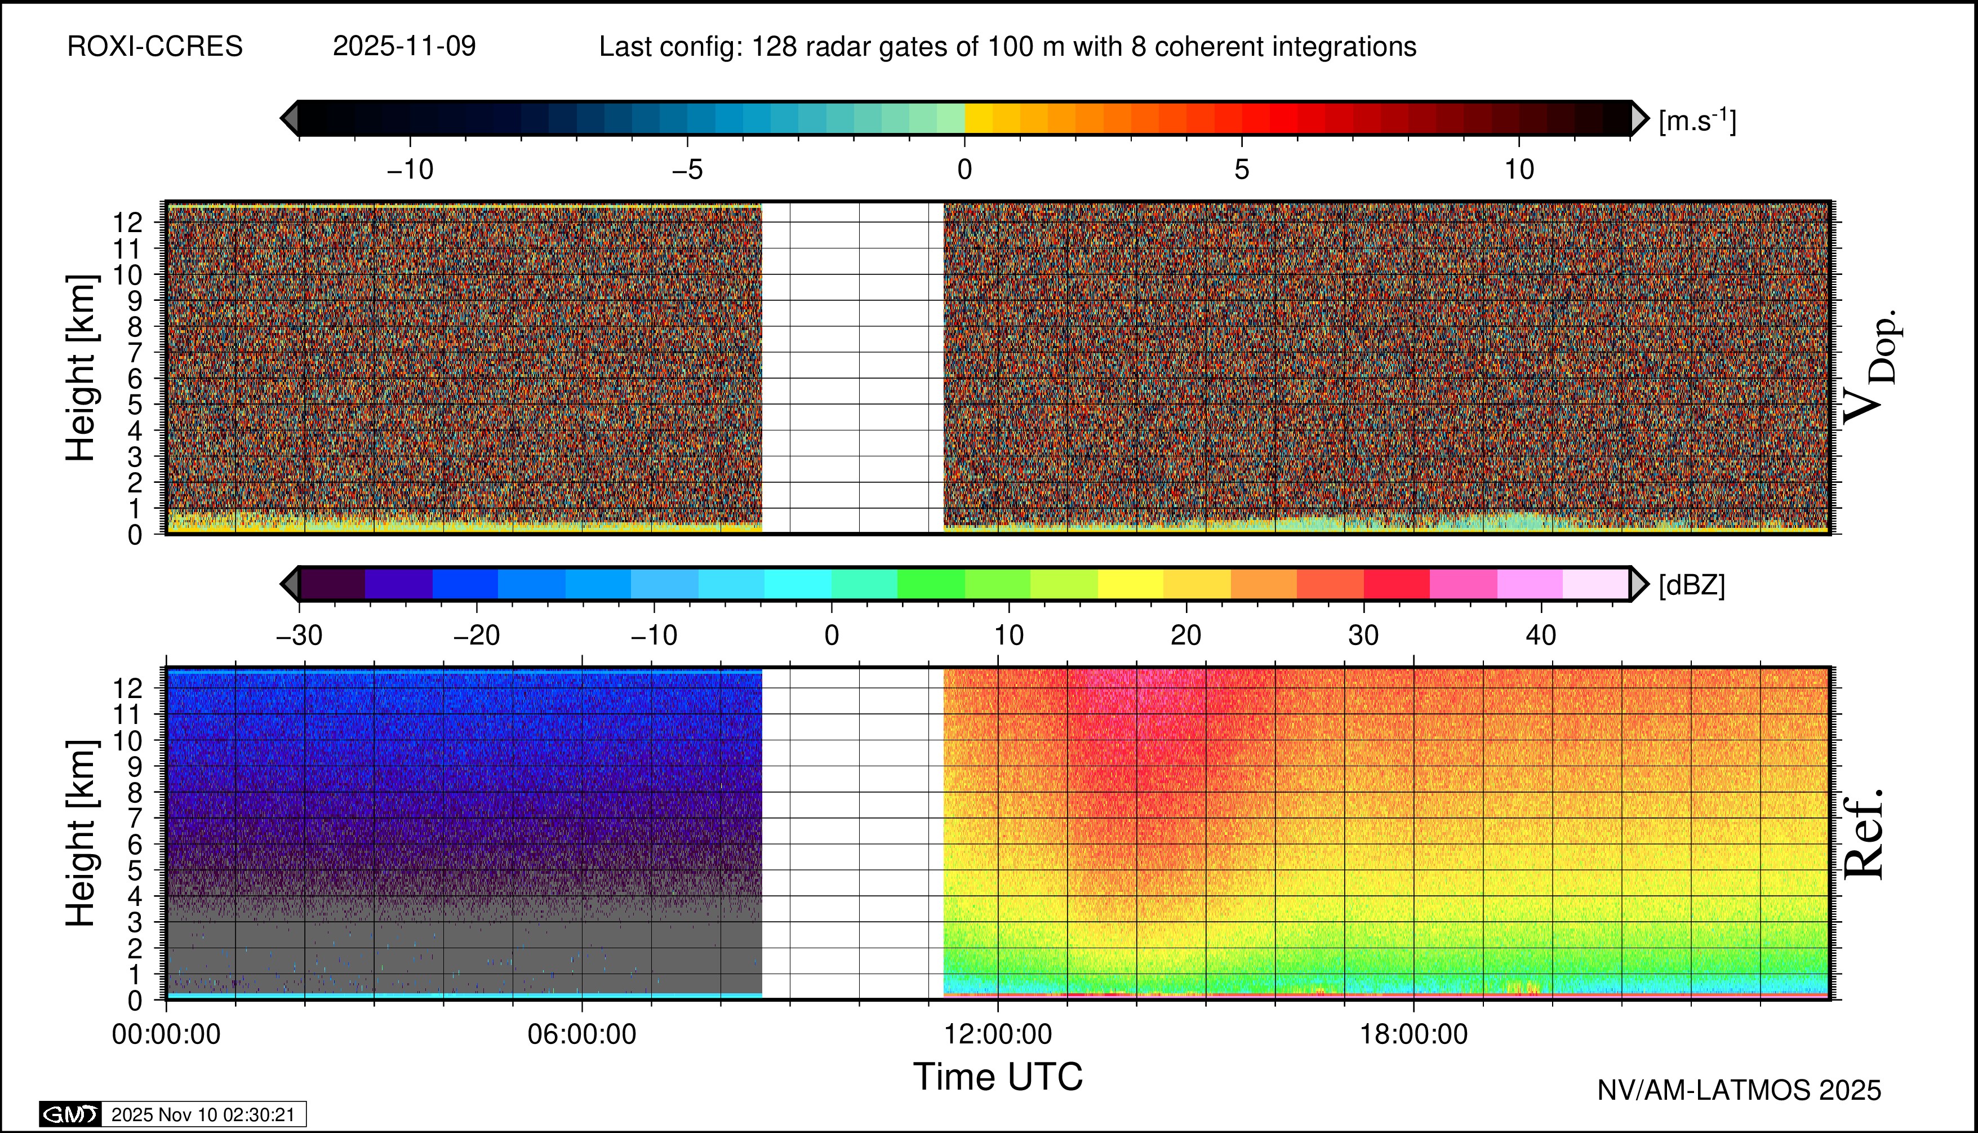Click the 2025-11-09 date label
Image resolution: width=1978 pixels, height=1133 pixels.
pos(404,47)
